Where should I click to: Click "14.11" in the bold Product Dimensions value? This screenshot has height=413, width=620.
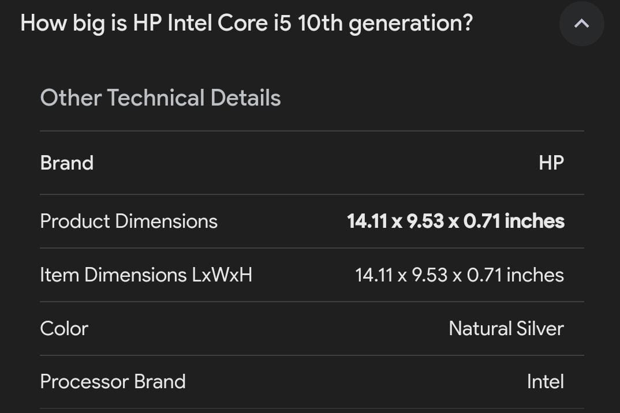[367, 221]
